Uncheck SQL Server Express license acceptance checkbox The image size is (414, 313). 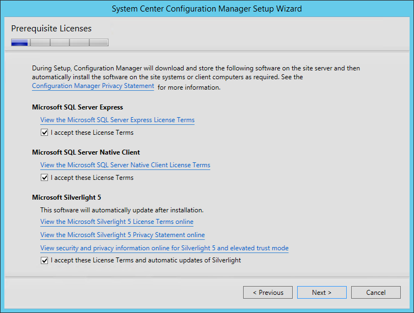coord(44,132)
